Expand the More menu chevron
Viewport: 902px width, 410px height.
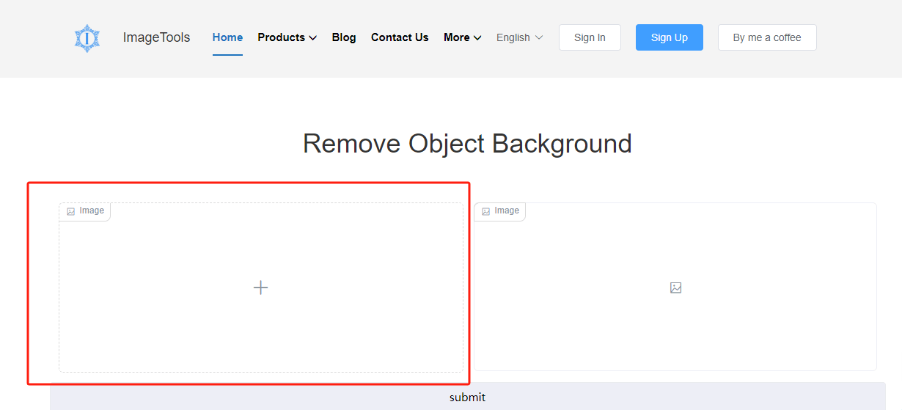[477, 38]
